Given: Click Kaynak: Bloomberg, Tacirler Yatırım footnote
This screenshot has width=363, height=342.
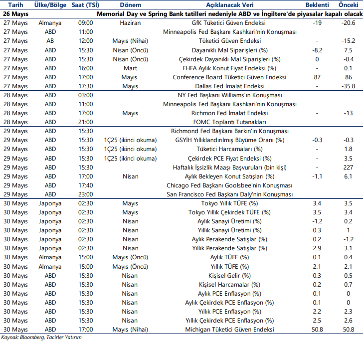Looking at the screenshot, I should pyautogui.click(x=41, y=338).
